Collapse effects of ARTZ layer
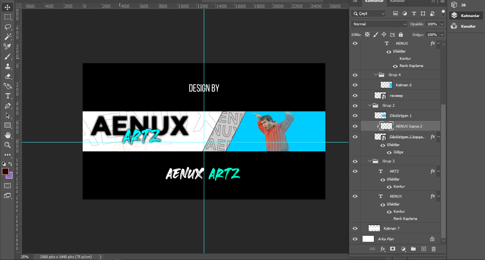The width and height of the screenshot is (485, 260). click(x=438, y=171)
